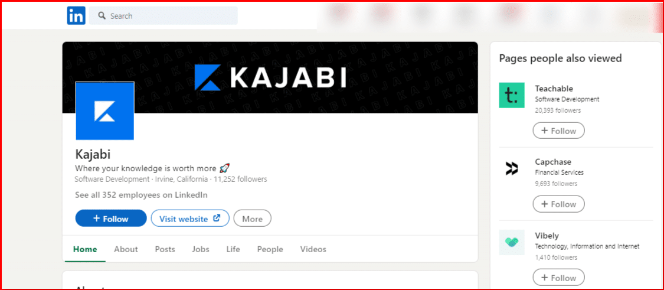Open the More options button

pos(253,219)
